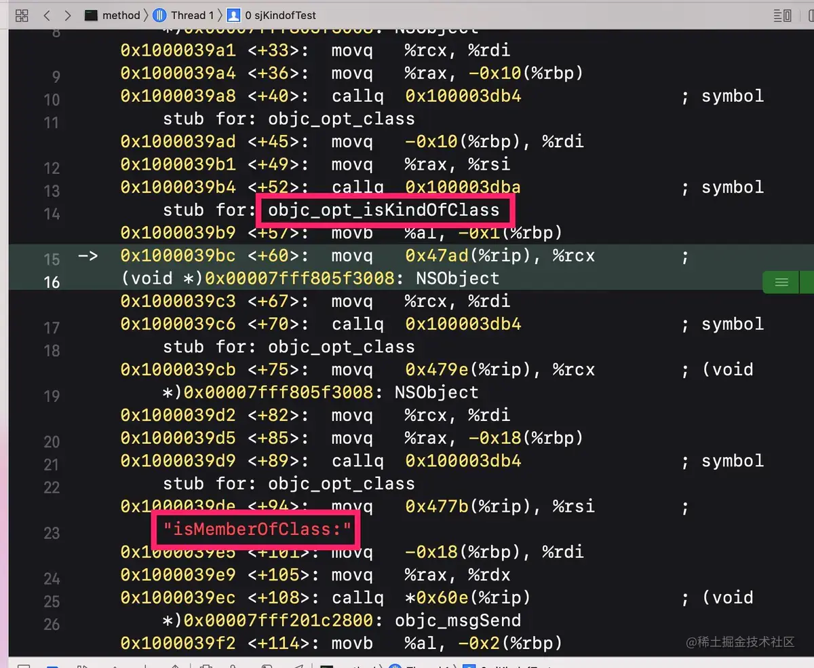This screenshot has width=814, height=668.
Task: Click address 0x1000039cb
Action: (x=178, y=369)
